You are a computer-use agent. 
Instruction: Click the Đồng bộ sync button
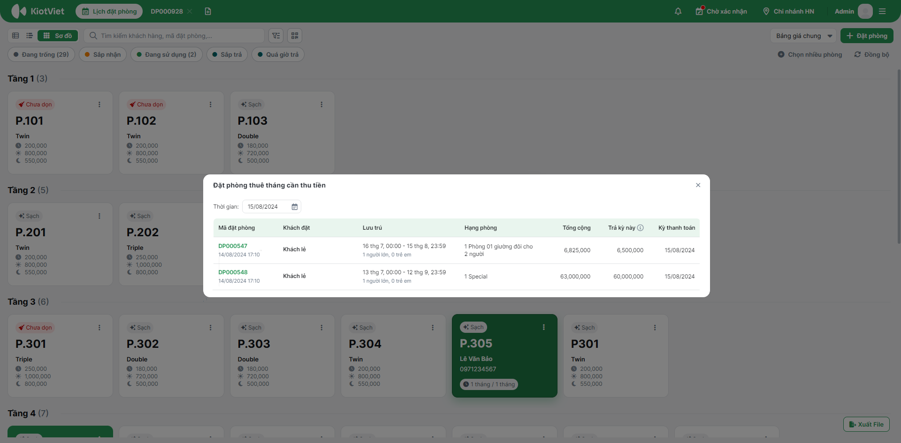point(872,54)
